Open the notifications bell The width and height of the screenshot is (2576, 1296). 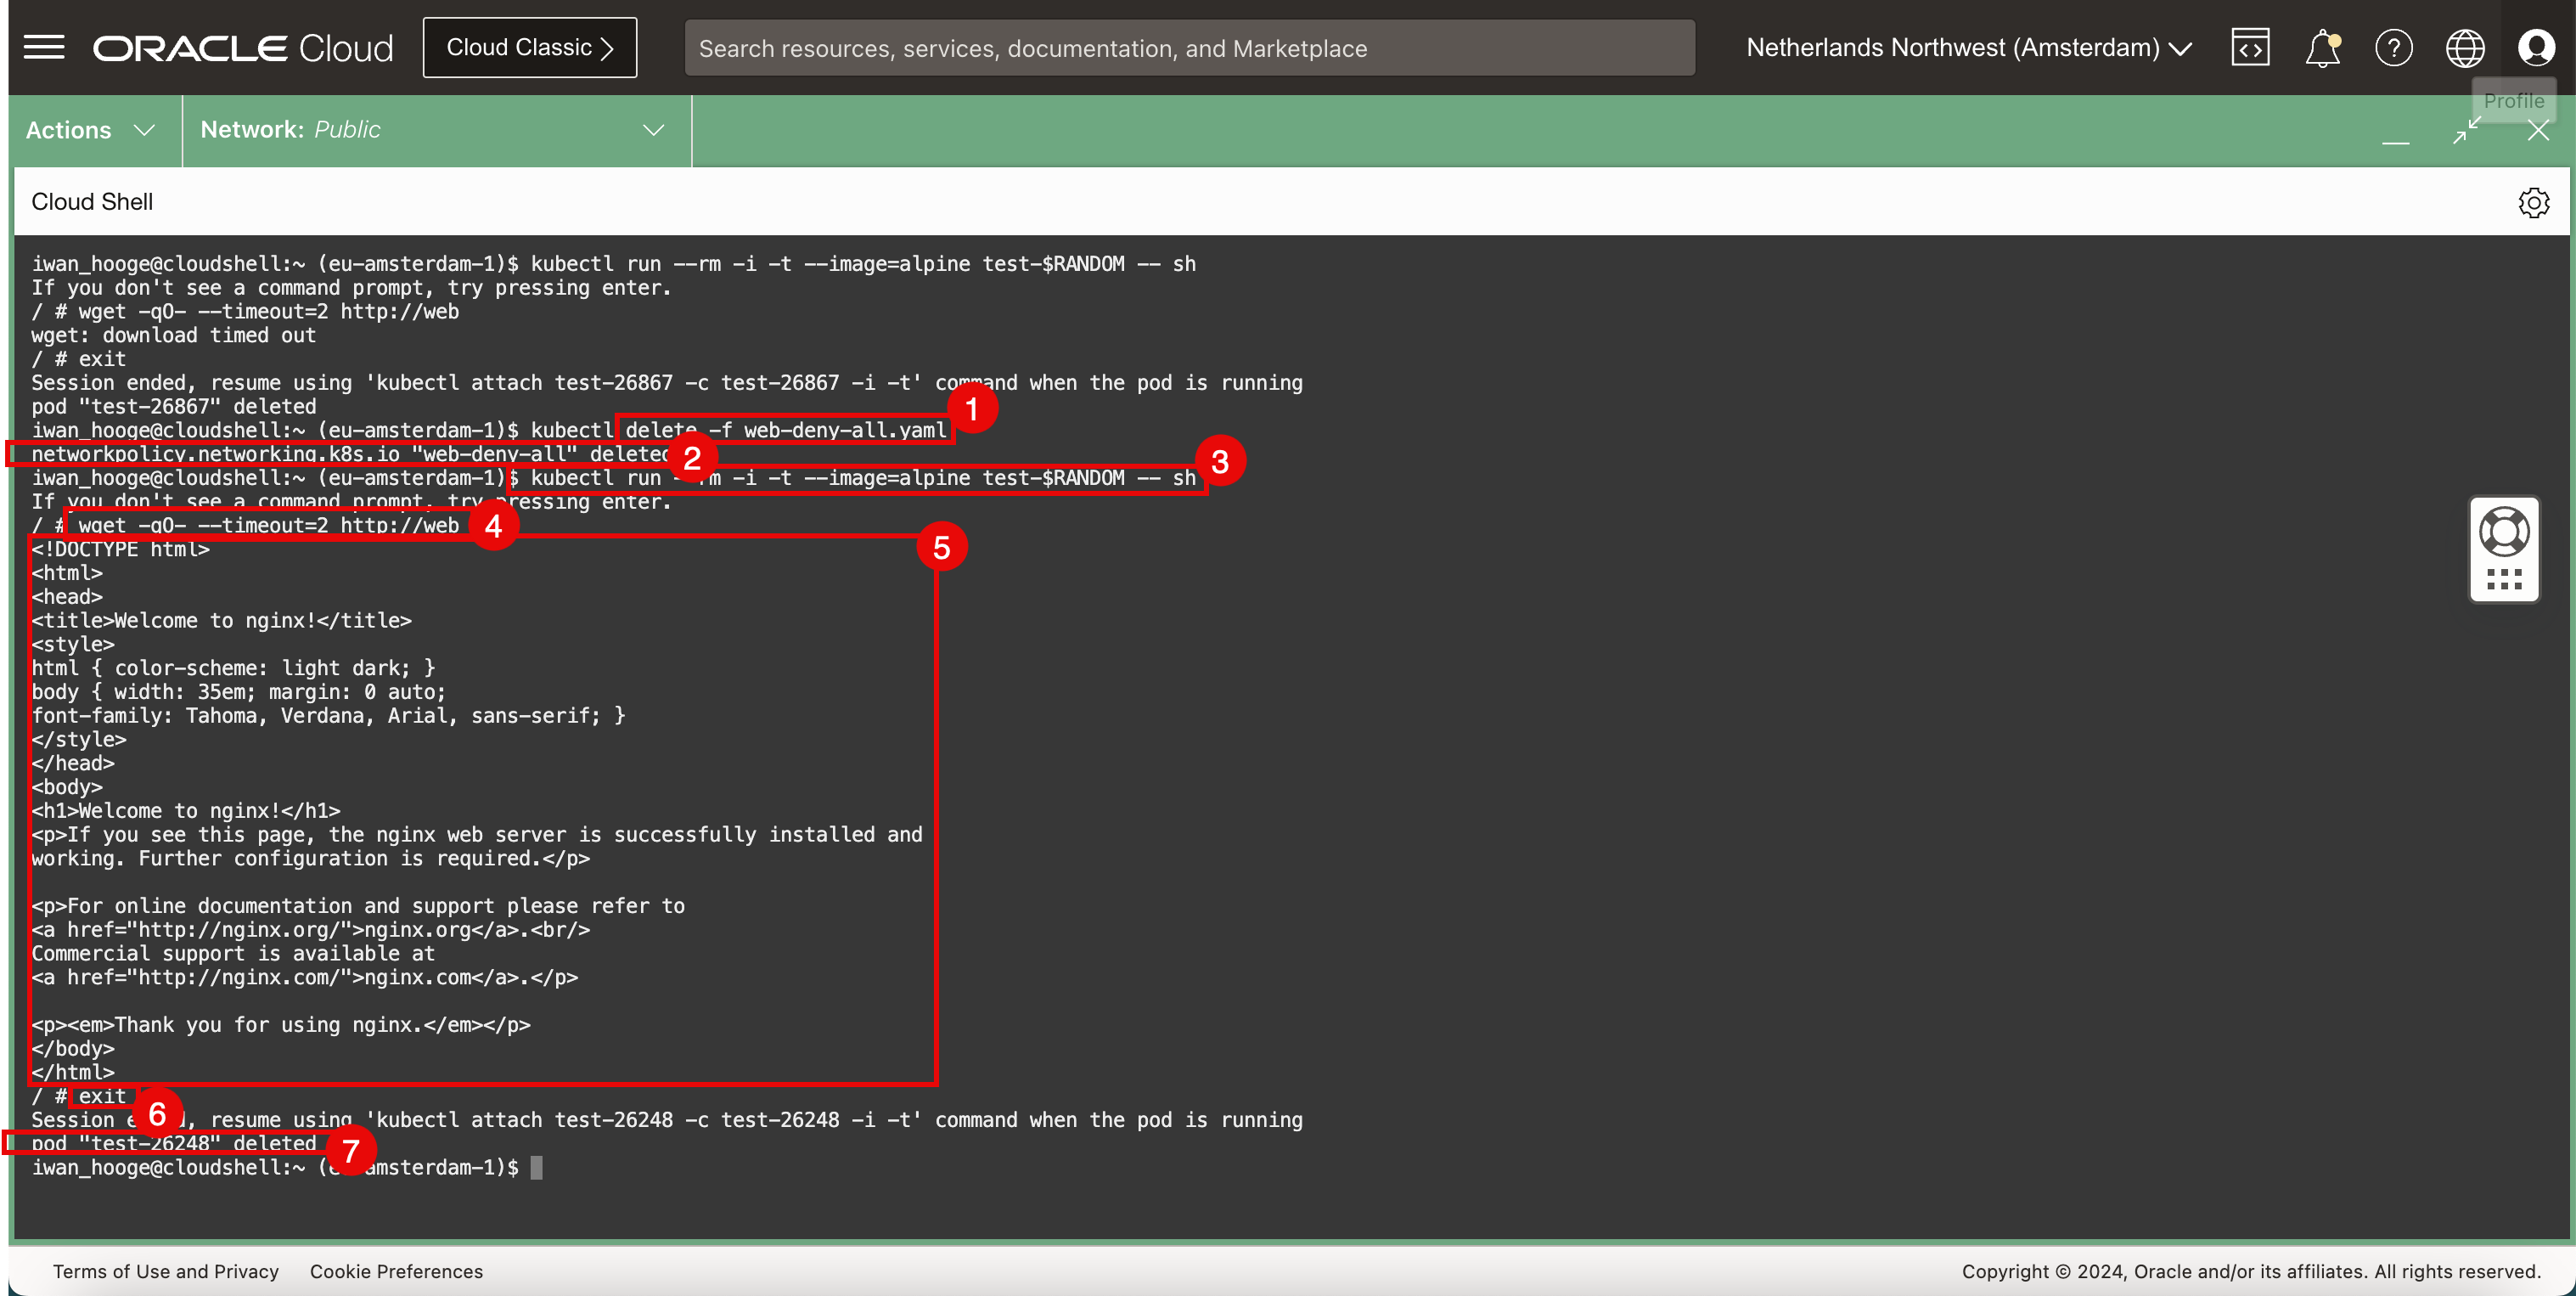point(2322,47)
